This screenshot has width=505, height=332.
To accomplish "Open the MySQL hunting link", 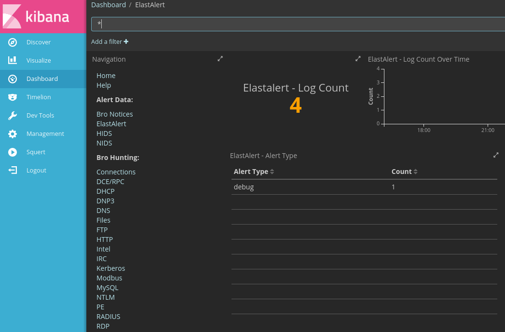I will click(x=108, y=288).
